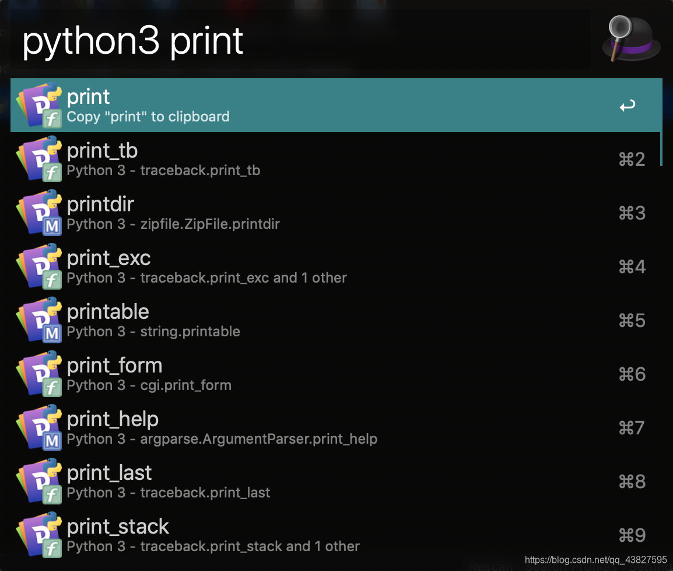
Task: Select the 'print_exc' result title
Action: tap(108, 258)
